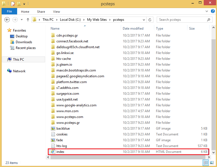
Task: Select the js.gleam.io folder icon
Action: (x=53, y=65)
